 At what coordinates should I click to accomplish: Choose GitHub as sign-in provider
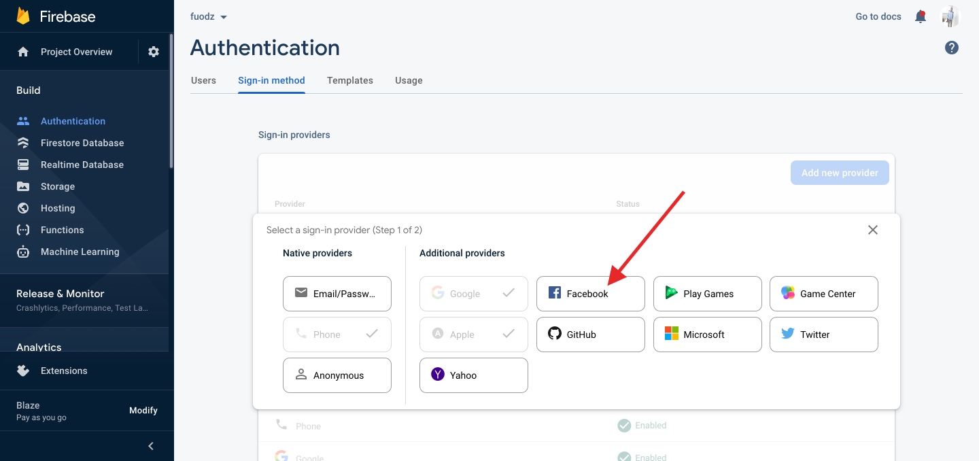(590, 335)
